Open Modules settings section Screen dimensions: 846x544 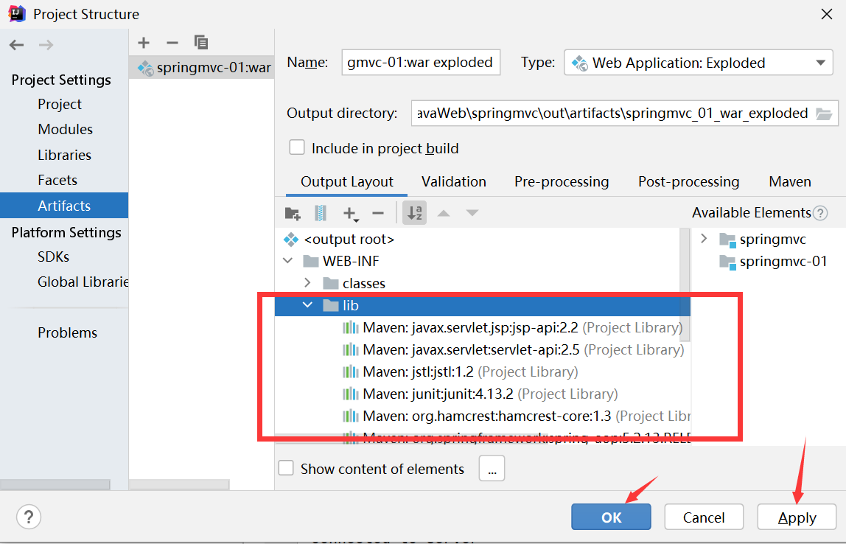[66, 130]
